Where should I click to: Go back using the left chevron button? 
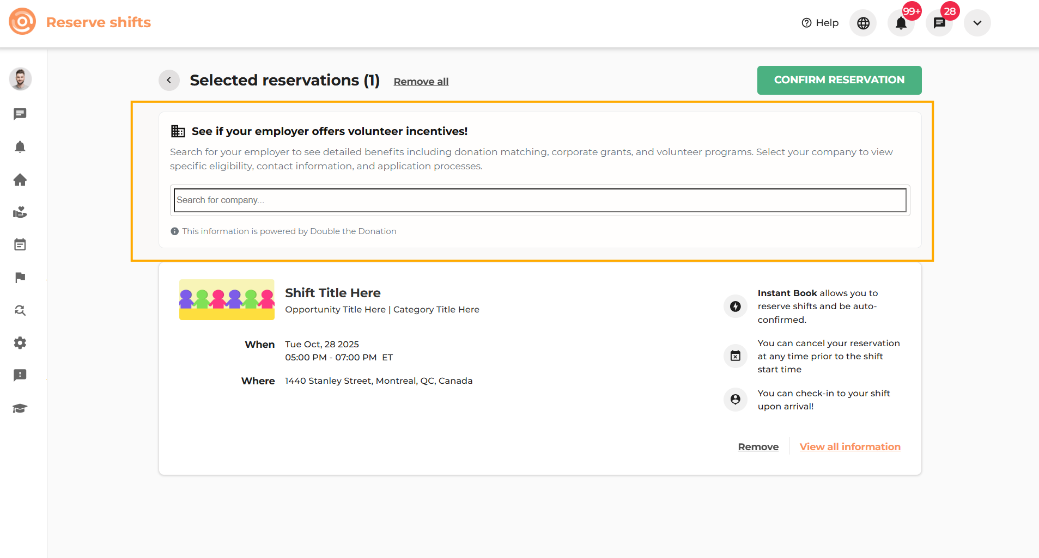coord(169,81)
